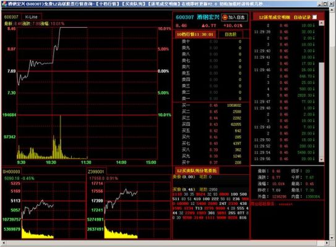Viewport: 336px width, 247px height.
Task: Select the Z399001 index tab
Action: tap(96, 172)
